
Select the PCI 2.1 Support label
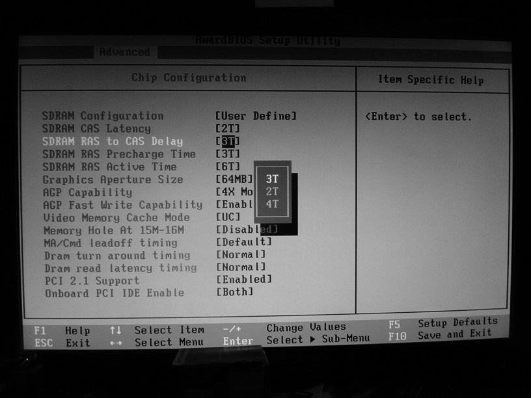pos(92,281)
